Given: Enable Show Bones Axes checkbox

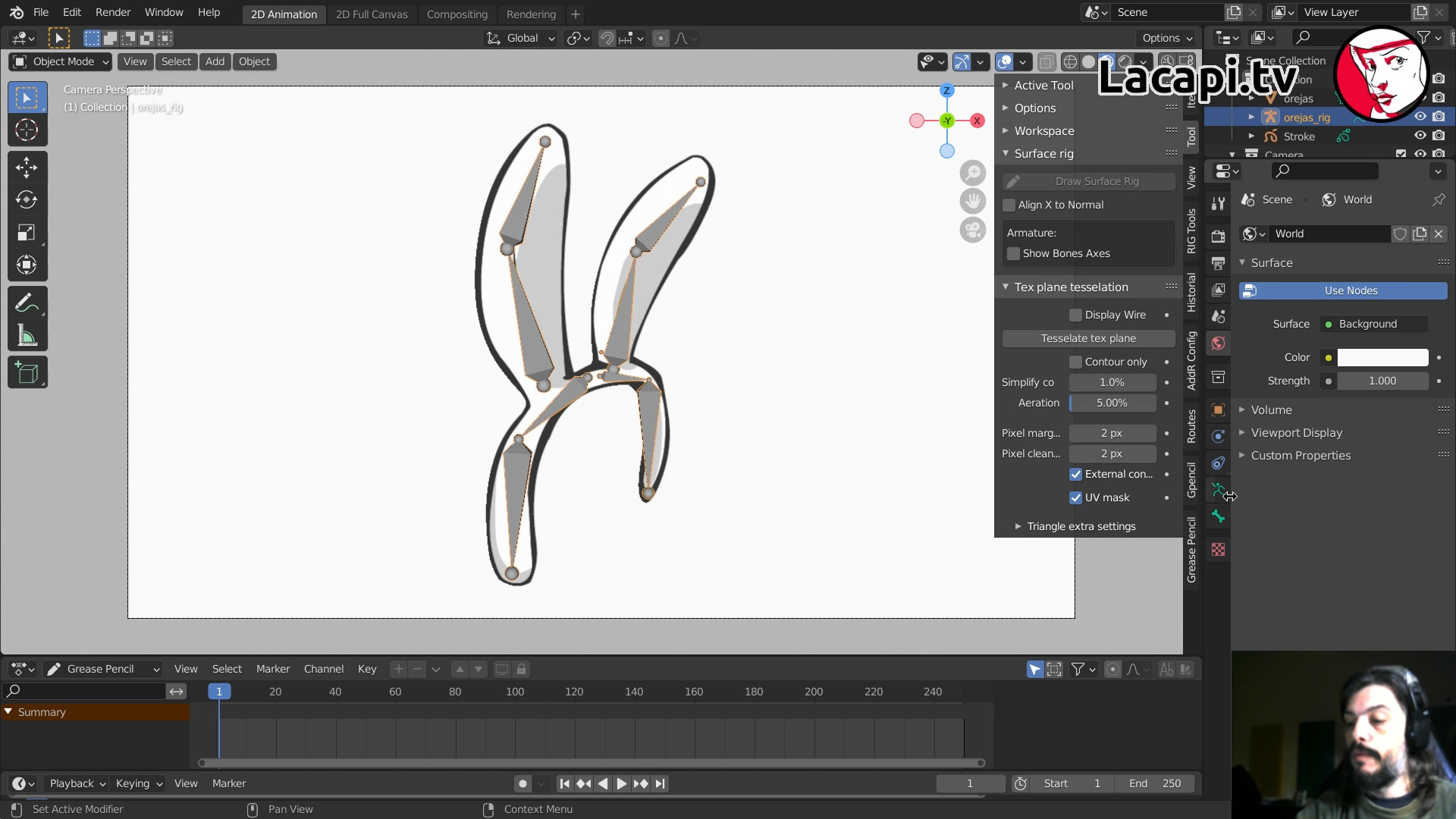Looking at the screenshot, I should click(x=1013, y=253).
